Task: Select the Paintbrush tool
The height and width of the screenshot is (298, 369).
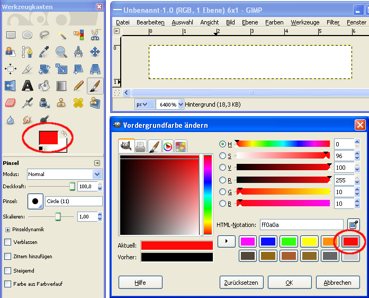Action: pos(95,85)
